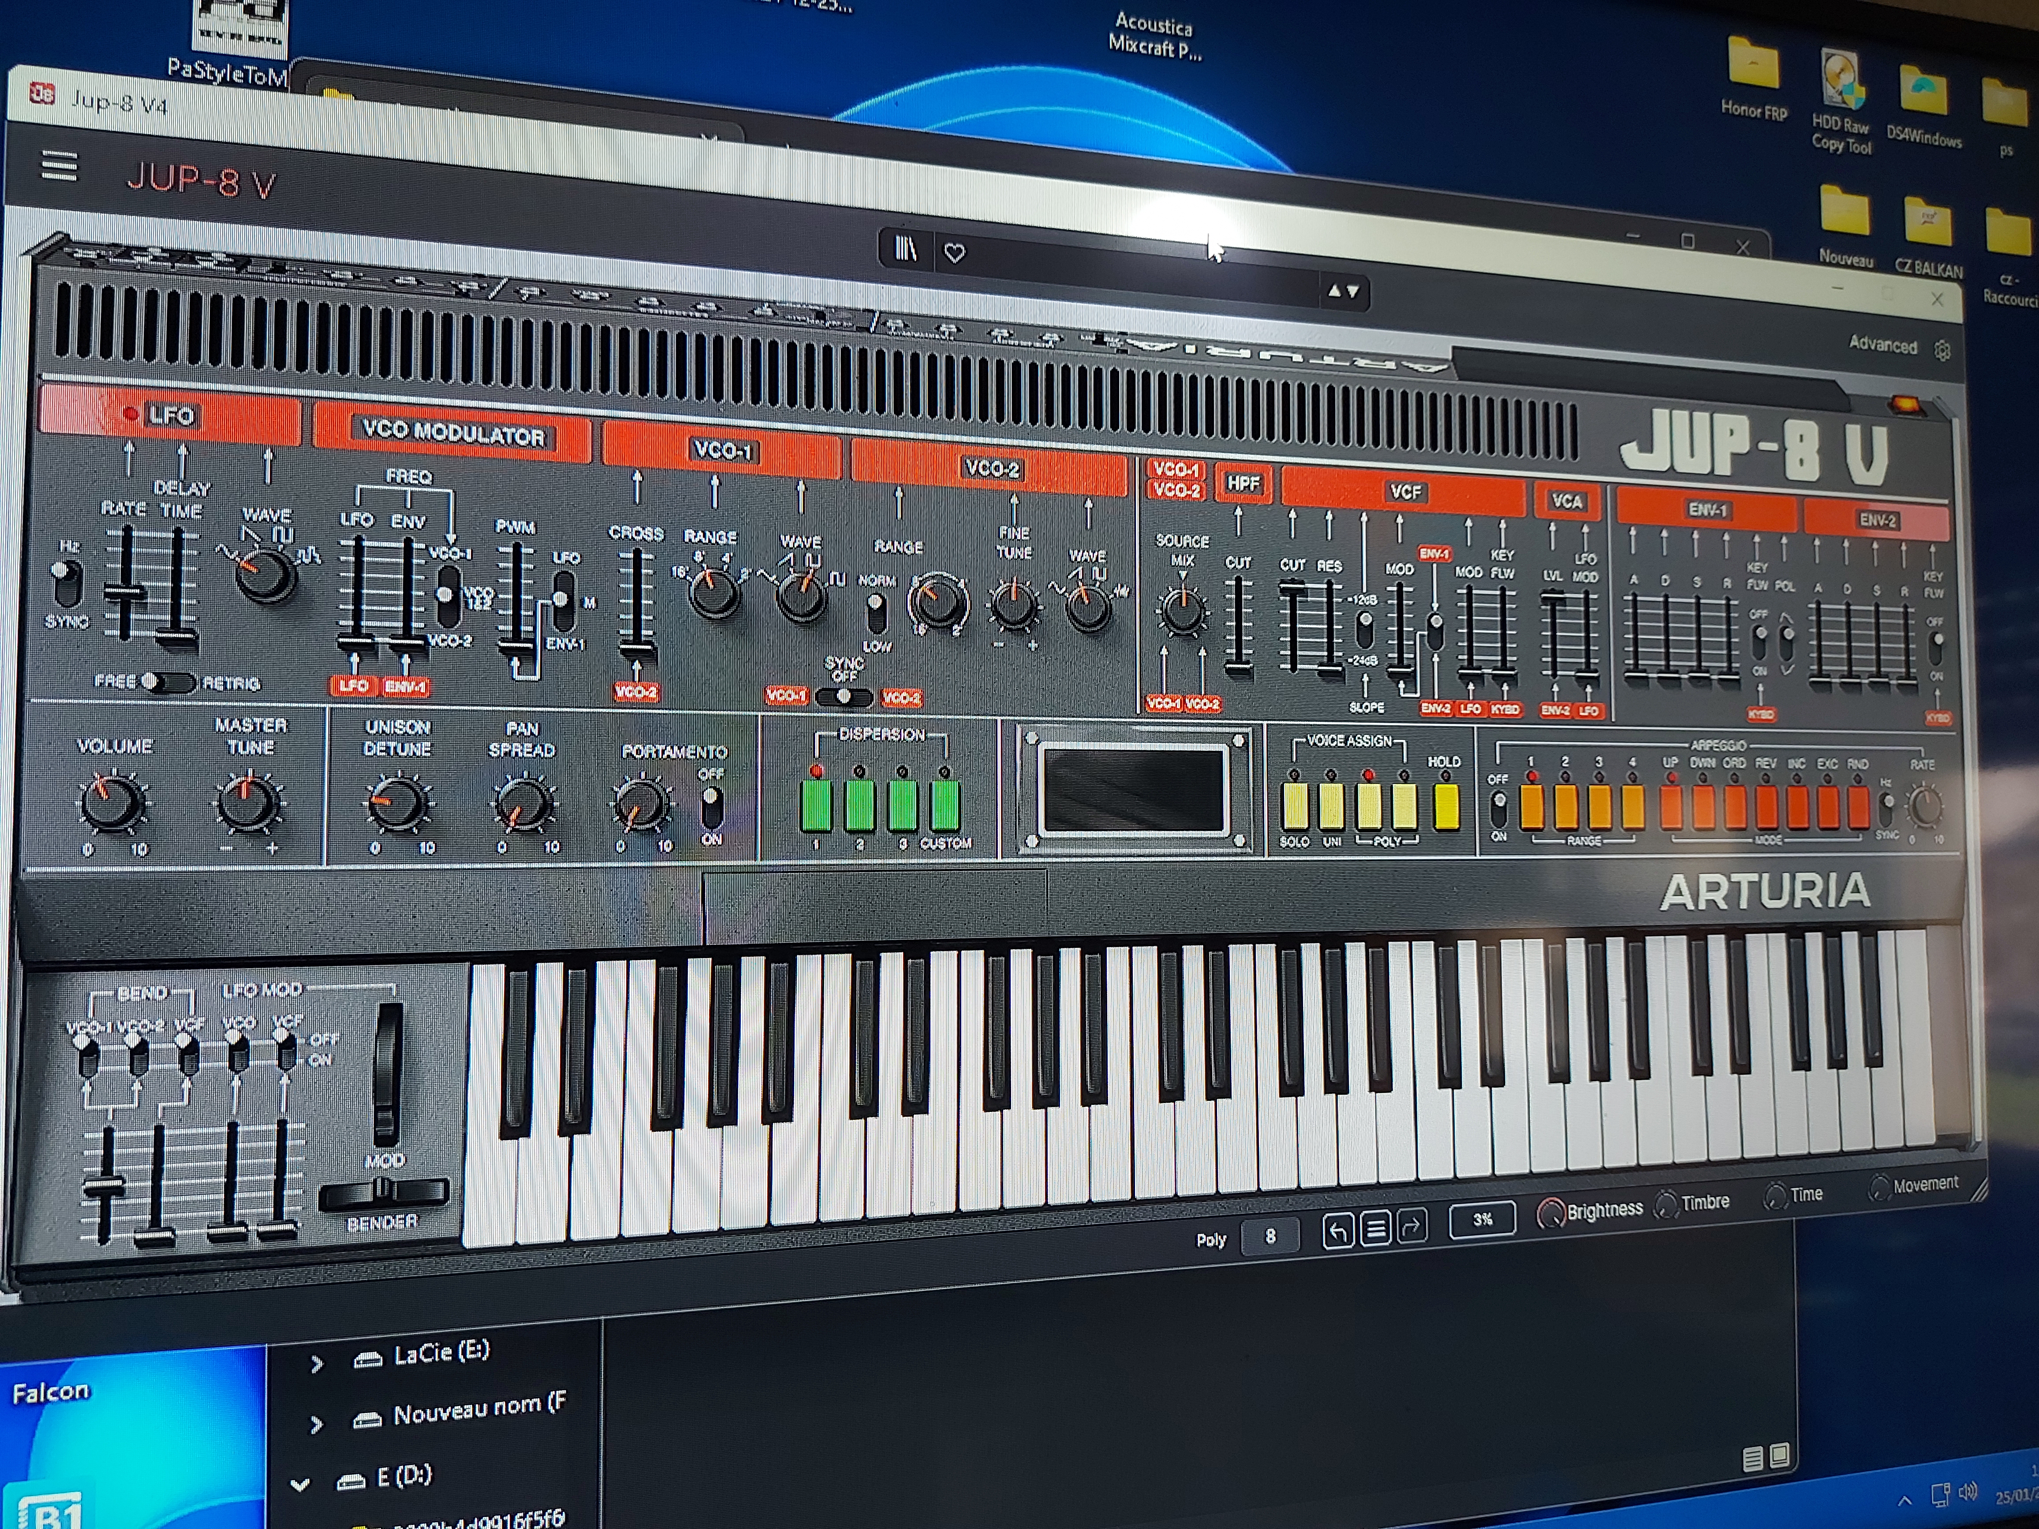Open the DS4Windows desktop folder
This screenshot has width=2039, height=1529.
1924,106
